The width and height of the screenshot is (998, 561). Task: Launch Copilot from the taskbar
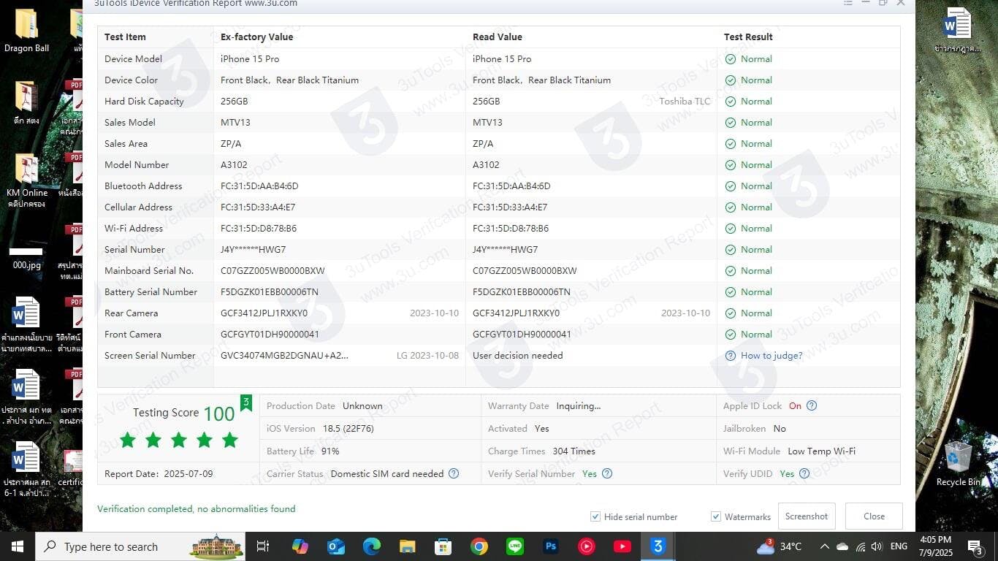coord(300,546)
